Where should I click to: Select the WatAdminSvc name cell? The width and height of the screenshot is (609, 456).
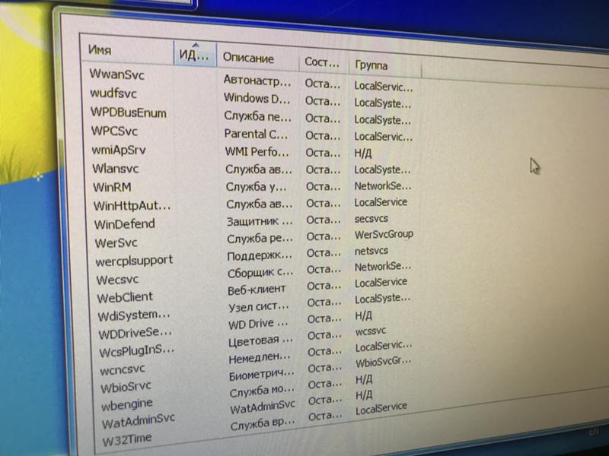[x=139, y=421]
